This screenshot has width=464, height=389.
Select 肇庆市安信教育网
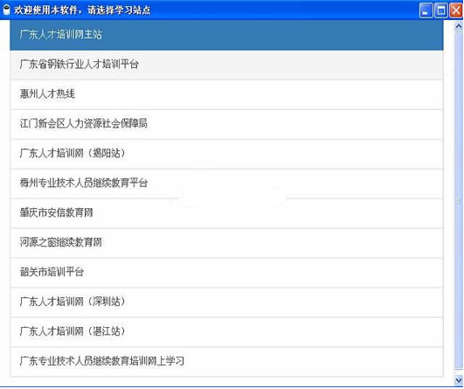tap(226, 213)
